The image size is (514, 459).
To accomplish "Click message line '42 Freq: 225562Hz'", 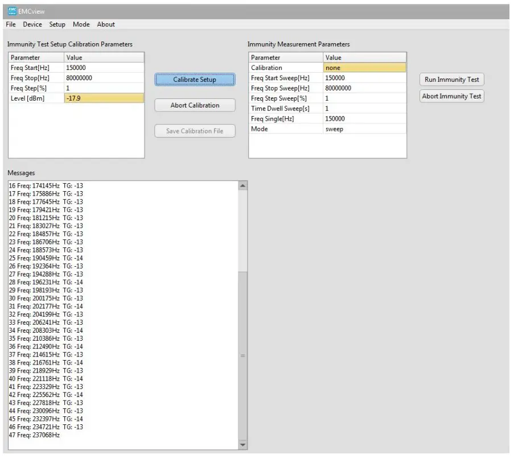I will tap(46, 395).
